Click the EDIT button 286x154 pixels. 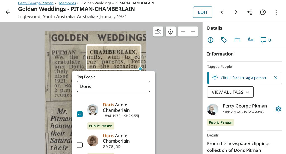(203, 12)
